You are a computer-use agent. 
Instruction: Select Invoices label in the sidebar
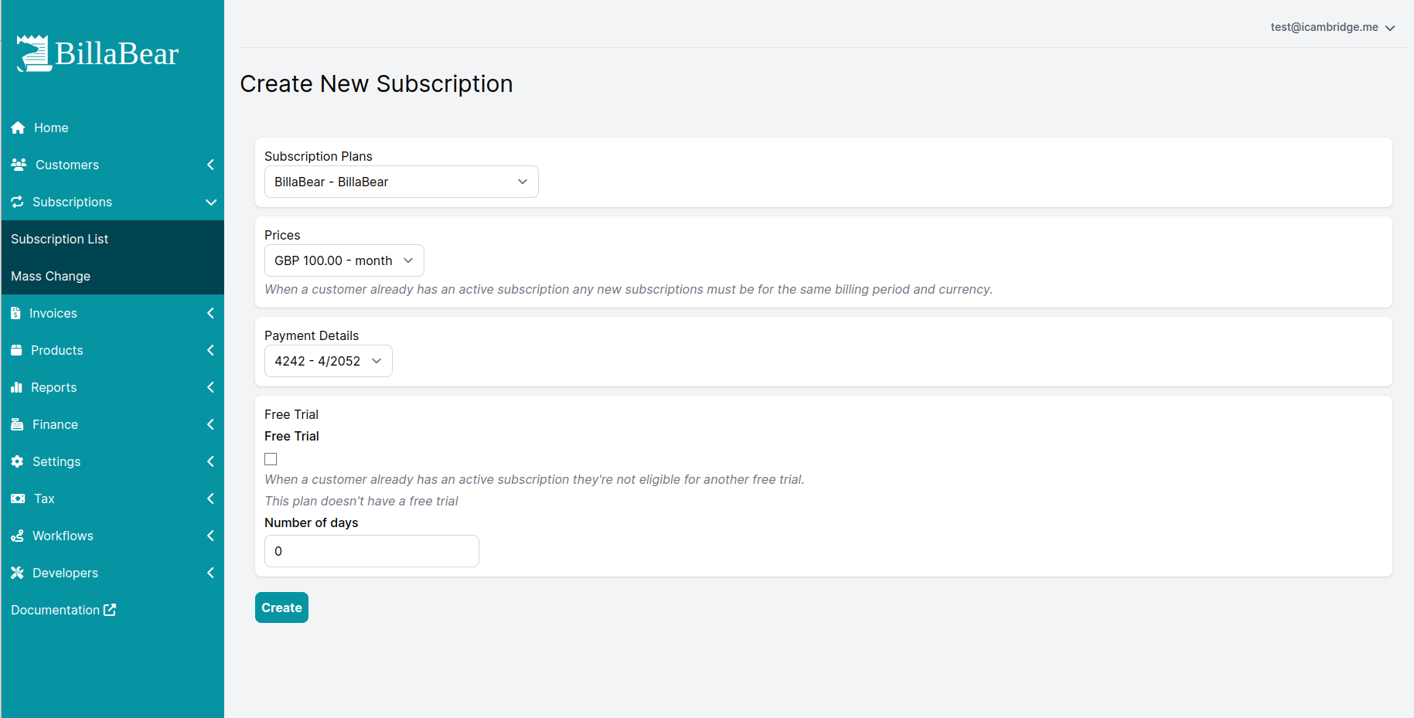(53, 313)
